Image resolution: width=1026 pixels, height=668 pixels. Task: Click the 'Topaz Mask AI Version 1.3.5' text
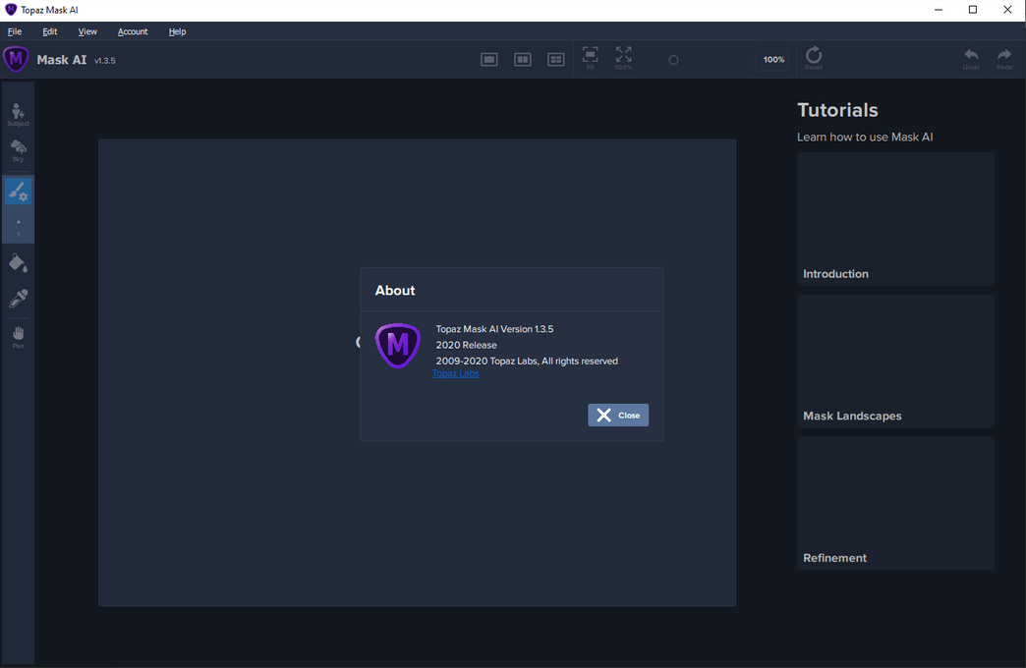coord(494,329)
